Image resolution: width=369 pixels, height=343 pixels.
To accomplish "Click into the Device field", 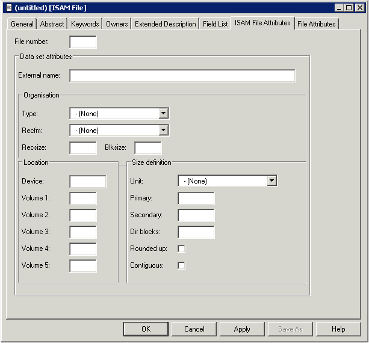I will [88, 182].
